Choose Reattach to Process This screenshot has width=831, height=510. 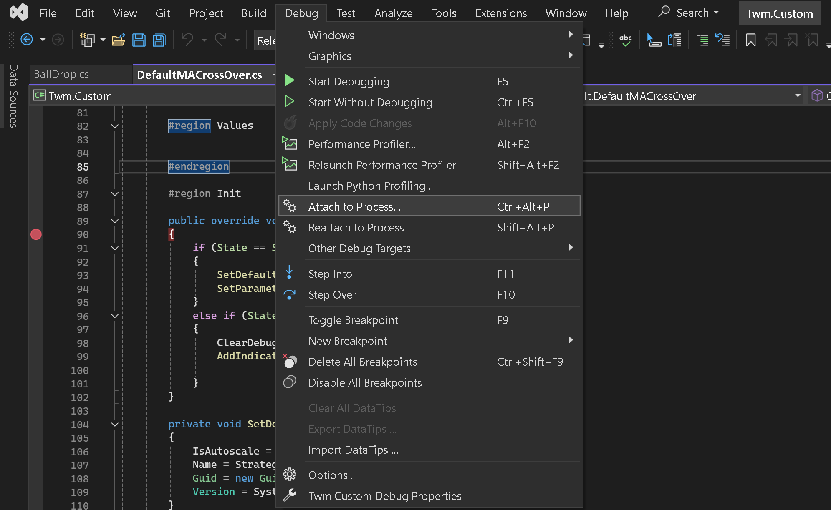pos(429,228)
